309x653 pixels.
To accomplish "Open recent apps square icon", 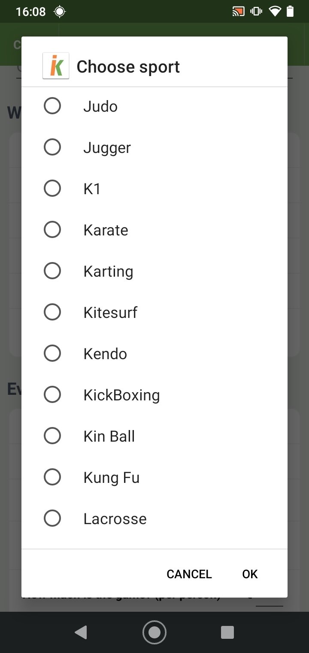I will (227, 632).
